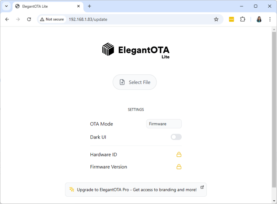Click the sparkle icon in the Pro banner
The image size is (277, 204).
coord(71,189)
